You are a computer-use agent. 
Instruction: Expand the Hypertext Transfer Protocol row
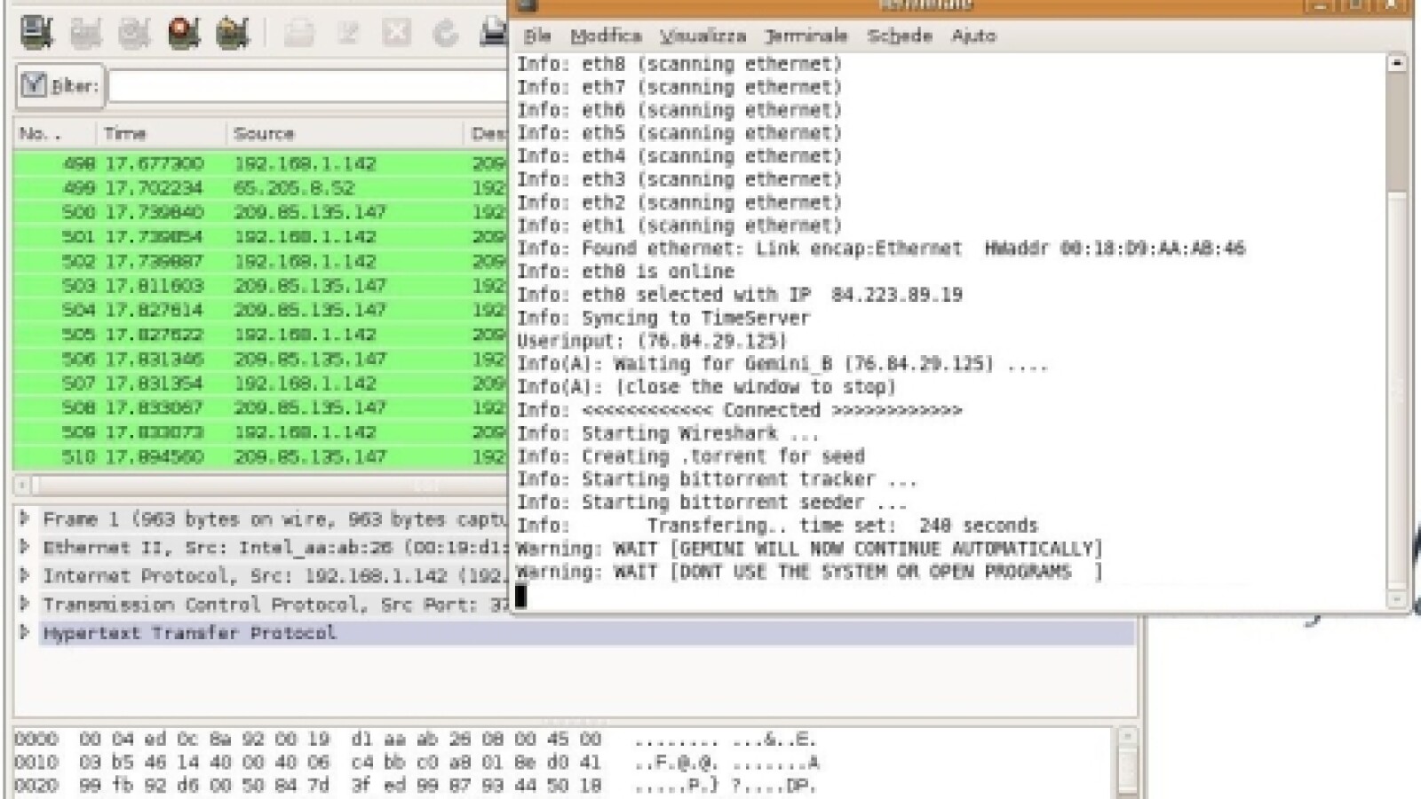coord(25,632)
